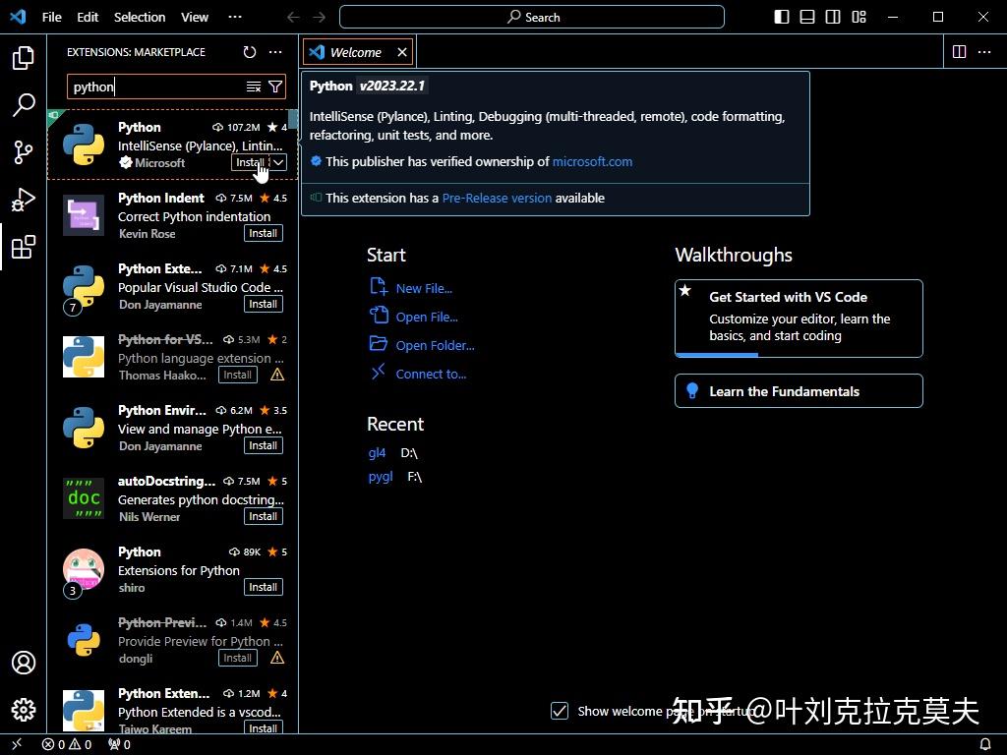Click the Get Started walkthrough progress bar

coord(718,354)
